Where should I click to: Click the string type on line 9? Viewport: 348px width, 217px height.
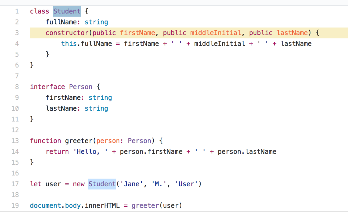(100, 98)
